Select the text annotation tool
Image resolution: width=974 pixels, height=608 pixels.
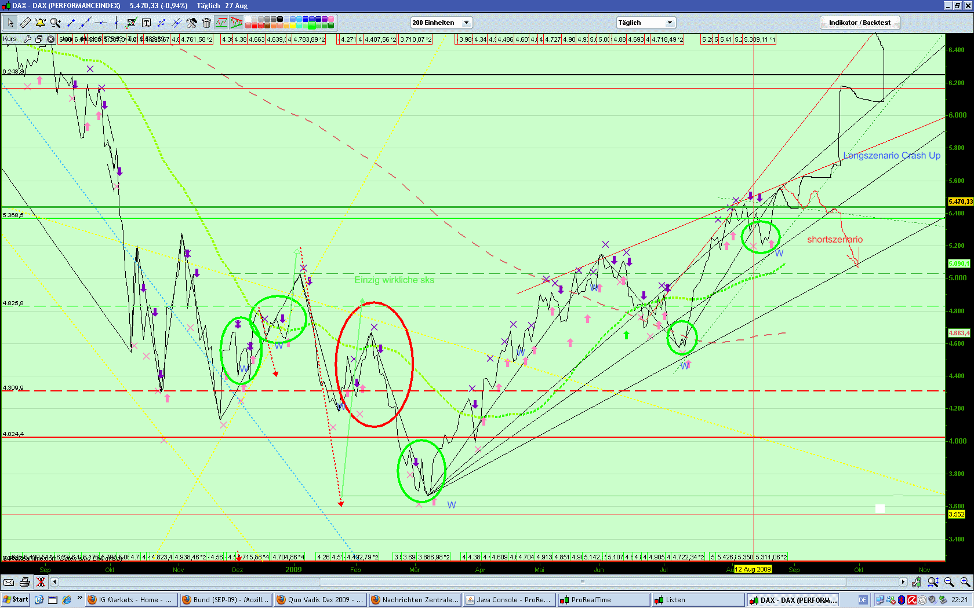point(147,23)
